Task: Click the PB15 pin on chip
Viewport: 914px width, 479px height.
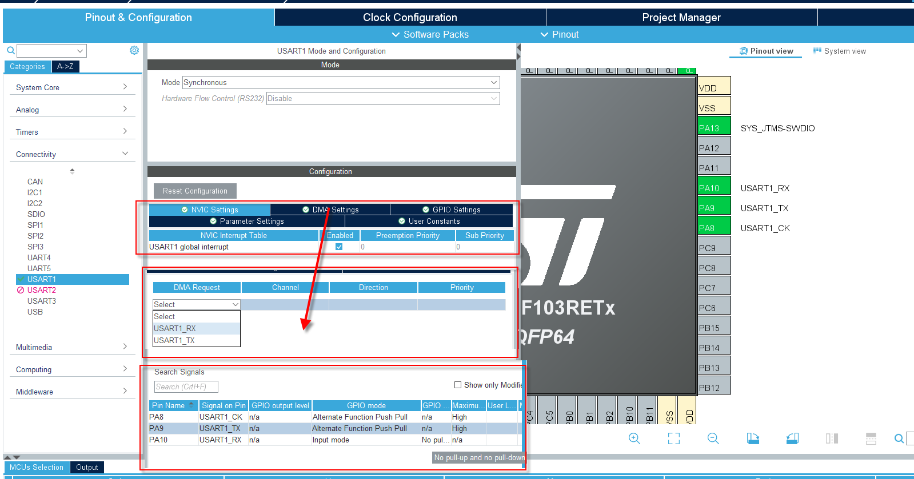Action: coord(714,325)
